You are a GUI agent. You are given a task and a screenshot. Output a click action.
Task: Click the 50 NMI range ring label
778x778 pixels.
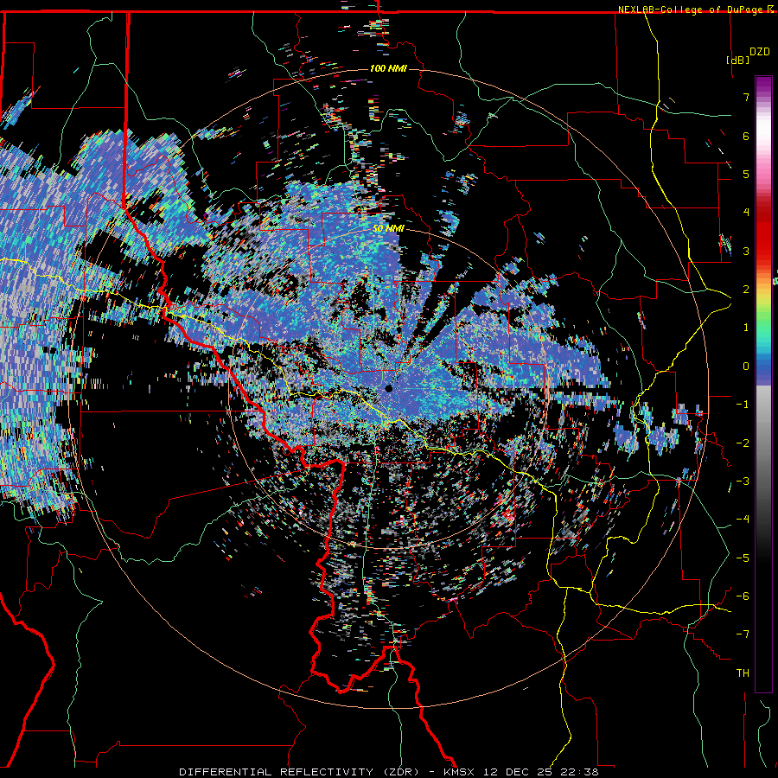tap(388, 229)
